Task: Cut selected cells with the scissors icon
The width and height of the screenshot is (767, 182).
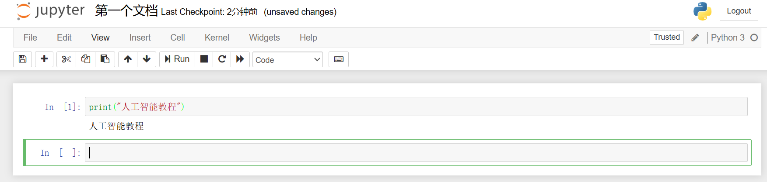Action: point(66,59)
